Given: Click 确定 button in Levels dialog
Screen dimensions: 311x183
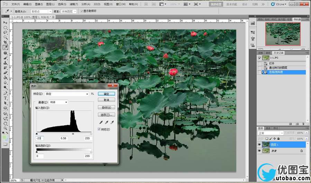Looking at the screenshot, I should coord(106,94).
